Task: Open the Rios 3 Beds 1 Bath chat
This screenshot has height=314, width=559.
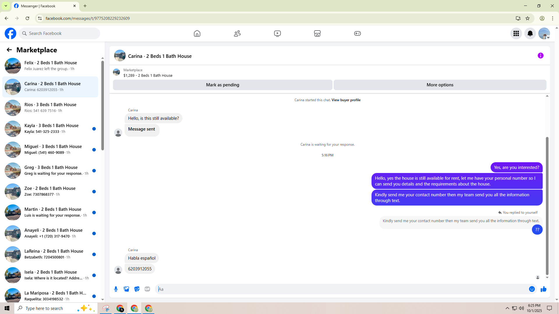Action: tap(50, 108)
